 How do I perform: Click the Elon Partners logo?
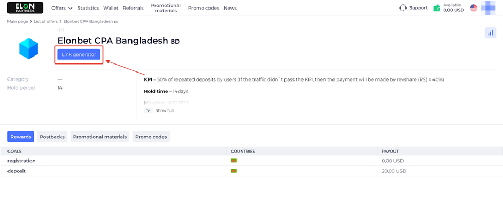(25, 7)
